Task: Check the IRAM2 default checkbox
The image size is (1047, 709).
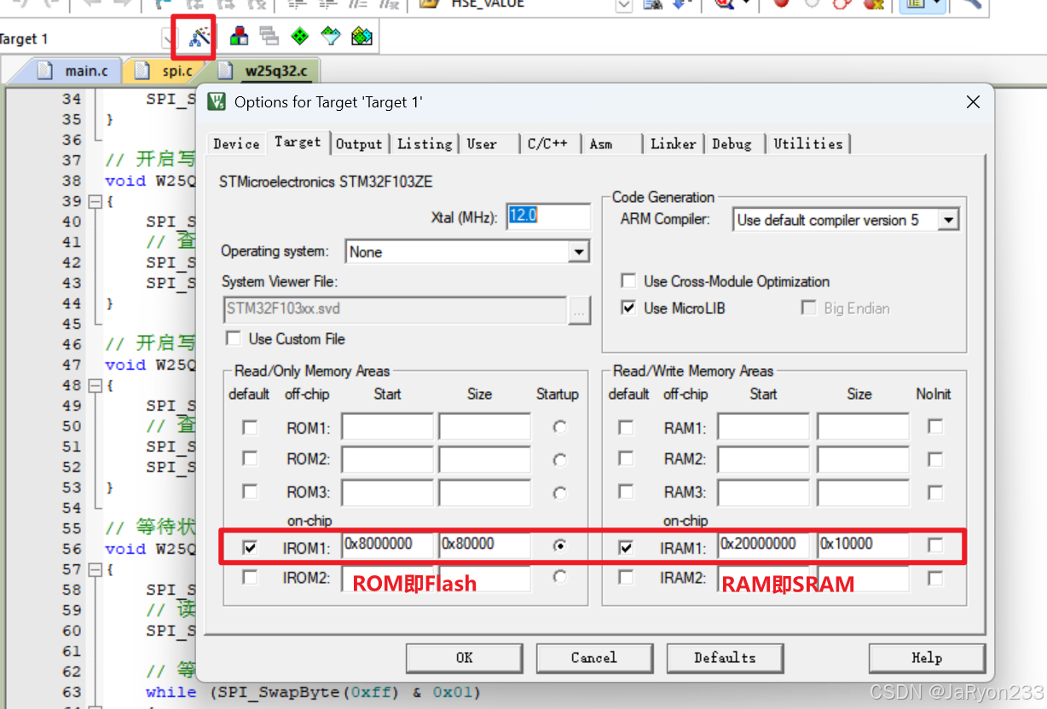Action: point(626,578)
